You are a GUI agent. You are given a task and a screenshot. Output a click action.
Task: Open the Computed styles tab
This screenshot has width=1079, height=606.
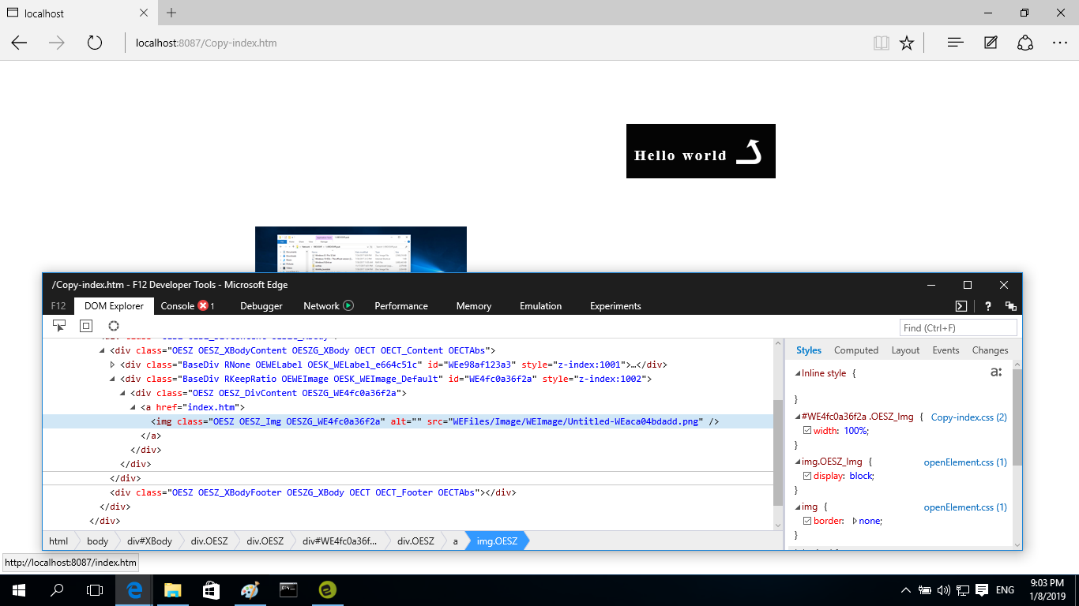856,350
